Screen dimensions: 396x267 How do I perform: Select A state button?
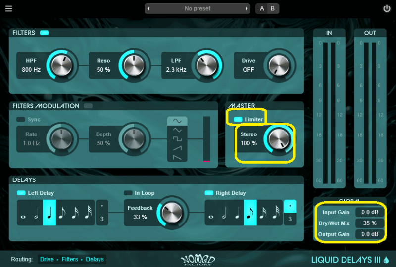[262, 8]
